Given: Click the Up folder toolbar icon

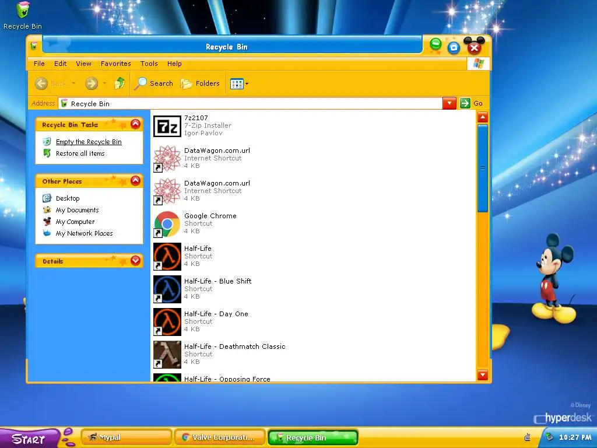Looking at the screenshot, I should coord(120,83).
